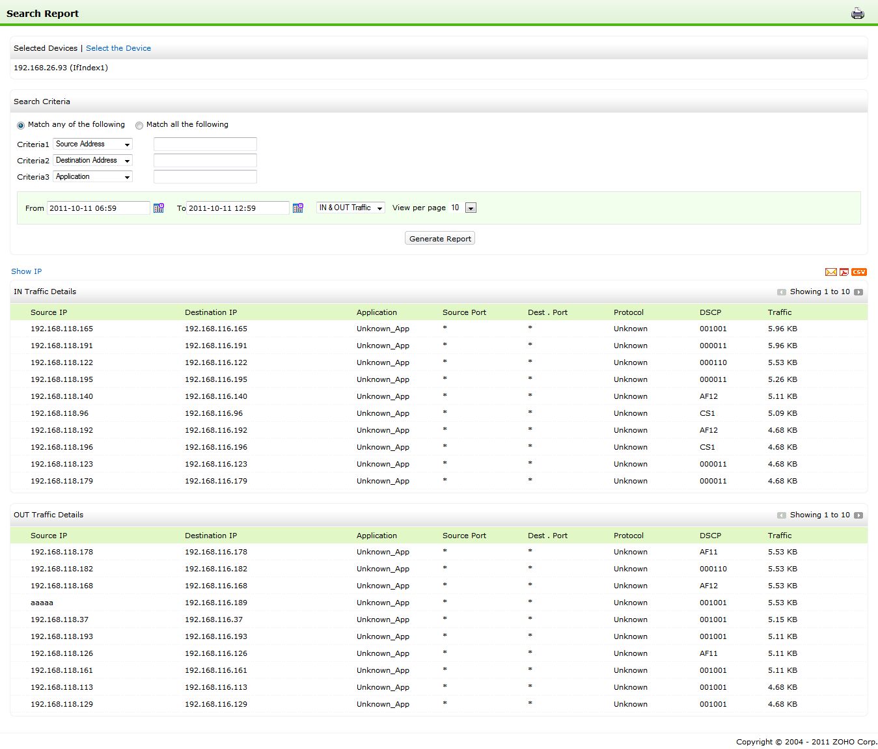Click the Traffic column header in IN Traffic
The width and height of the screenshot is (878, 749).
point(780,312)
